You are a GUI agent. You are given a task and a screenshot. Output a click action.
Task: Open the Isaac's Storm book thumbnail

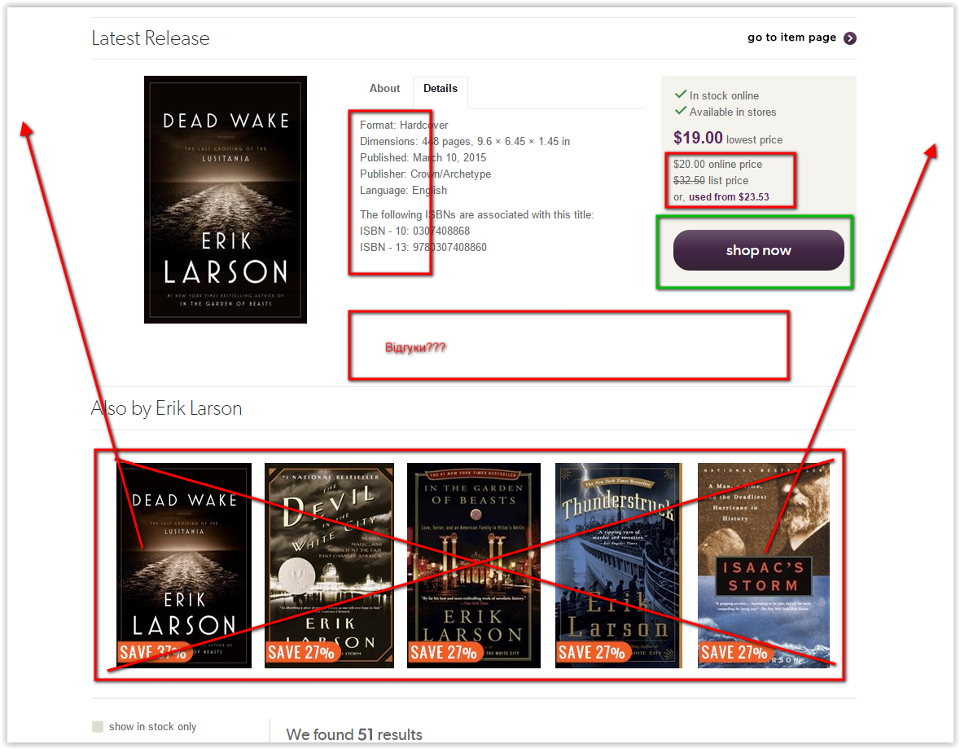pos(764,565)
